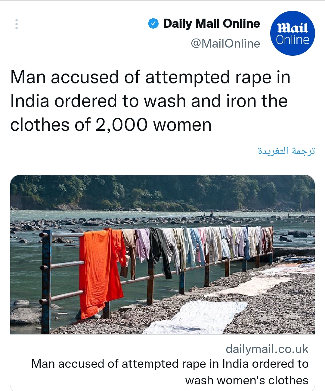325x391 pixels.
Task: Click the Daily Mail Online display name
Action: click(x=211, y=23)
